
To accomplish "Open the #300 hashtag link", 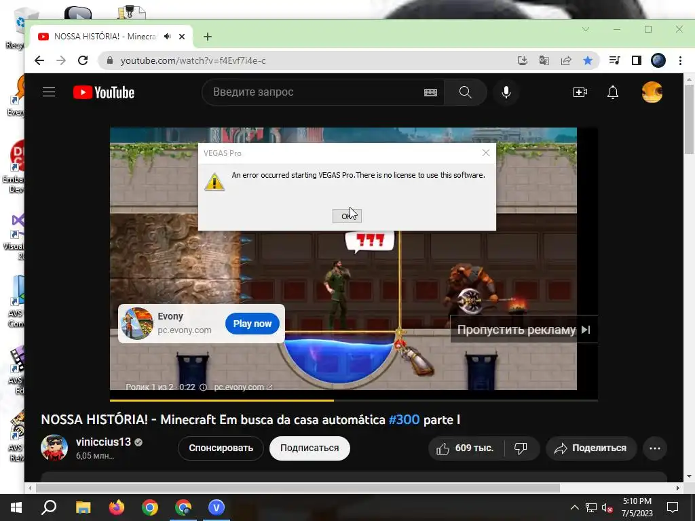I will [x=404, y=419].
